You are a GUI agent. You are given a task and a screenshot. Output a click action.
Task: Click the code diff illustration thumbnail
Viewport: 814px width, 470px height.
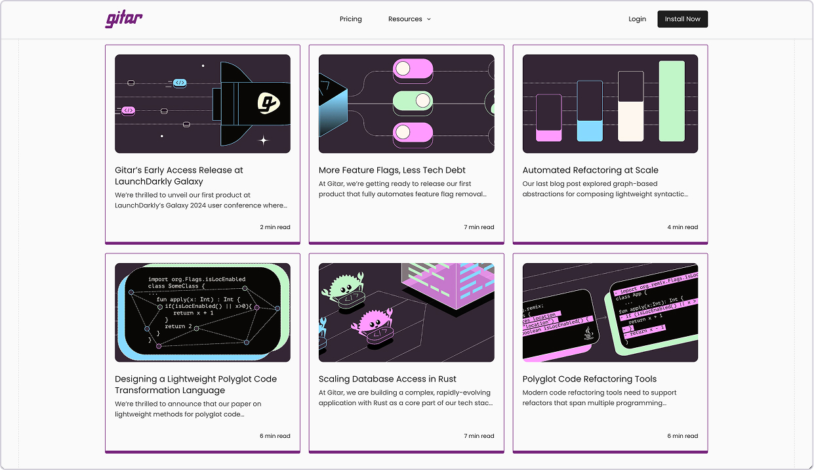pyautogui.click(x=610, y=312)
